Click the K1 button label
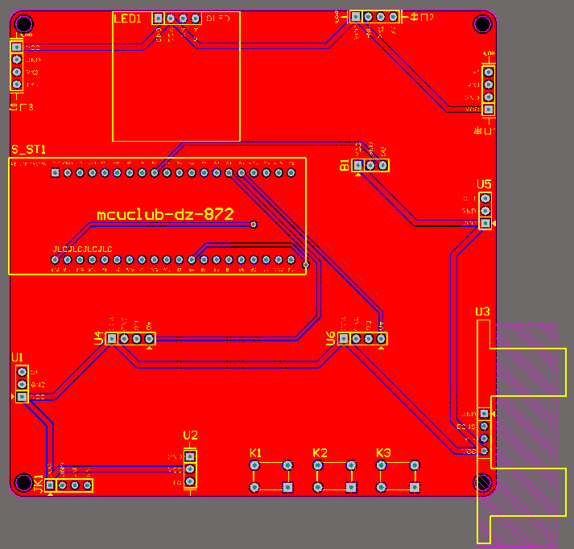This screenshot has height=549, width=574. [255, 453]
